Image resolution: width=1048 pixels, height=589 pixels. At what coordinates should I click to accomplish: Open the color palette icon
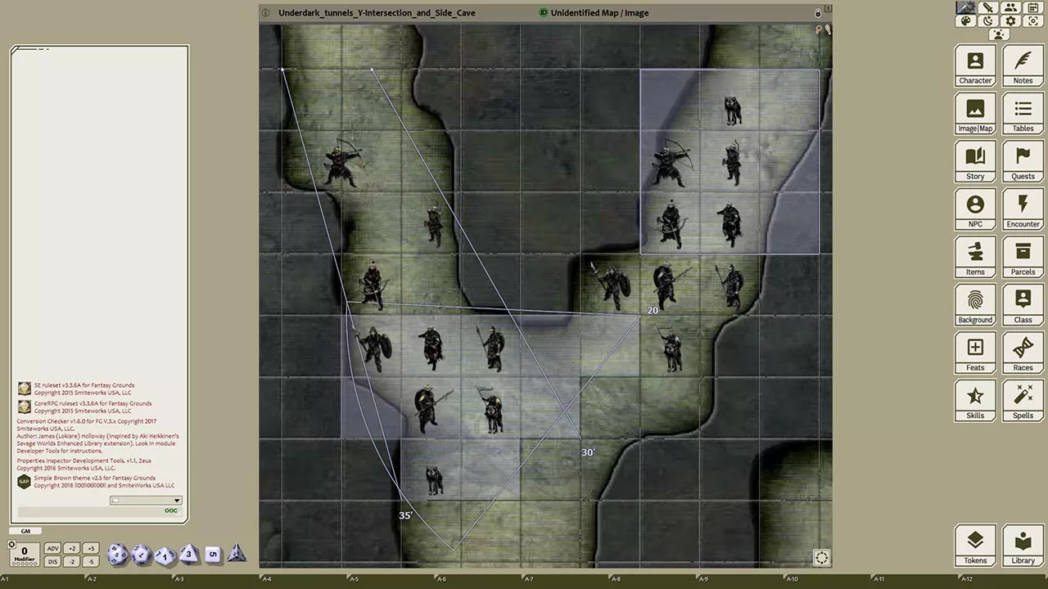[966, 21]
